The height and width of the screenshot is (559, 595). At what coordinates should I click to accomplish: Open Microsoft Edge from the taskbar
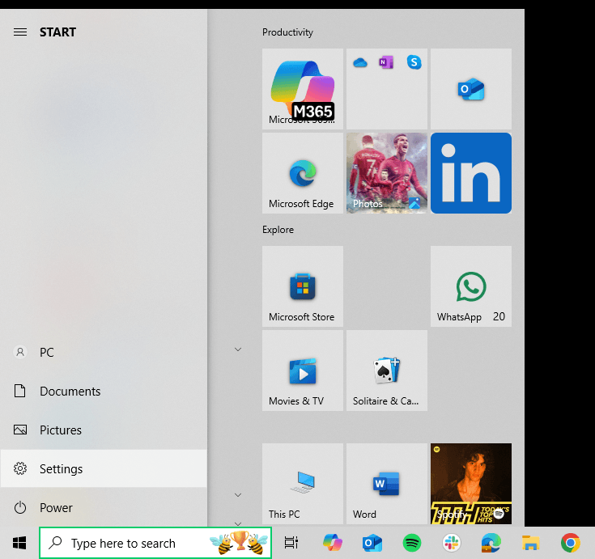(491, 543)
